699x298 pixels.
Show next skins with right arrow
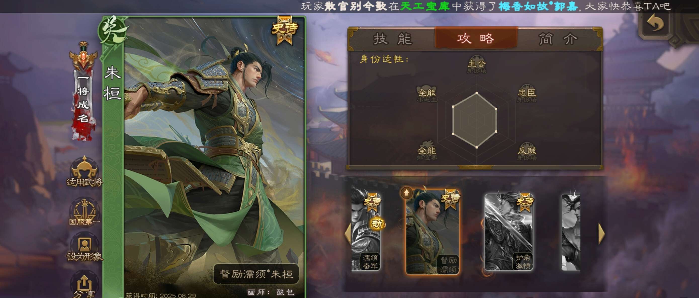(x=602, y=233)
